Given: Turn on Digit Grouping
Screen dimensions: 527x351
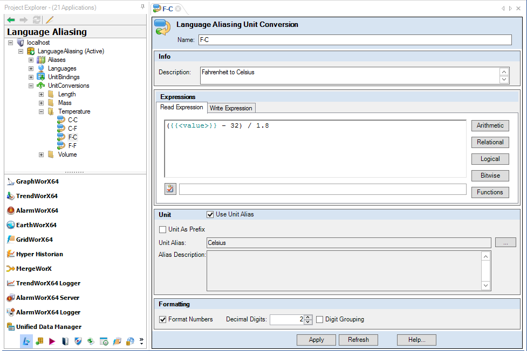Looking at the screenshot, I should pos(320,319).
